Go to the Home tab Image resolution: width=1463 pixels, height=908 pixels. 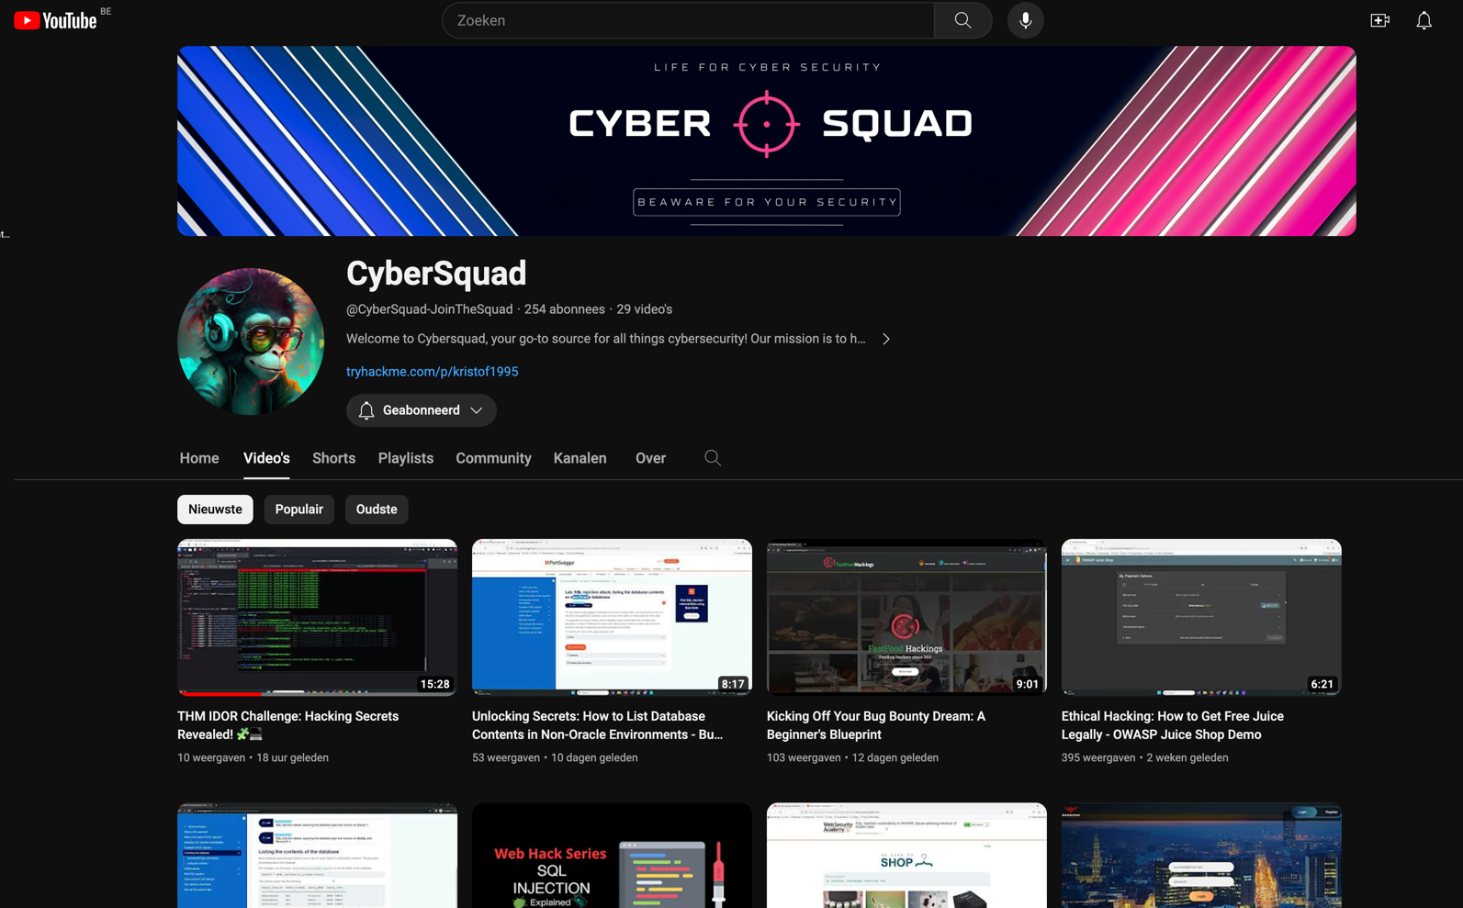point(199,458)
